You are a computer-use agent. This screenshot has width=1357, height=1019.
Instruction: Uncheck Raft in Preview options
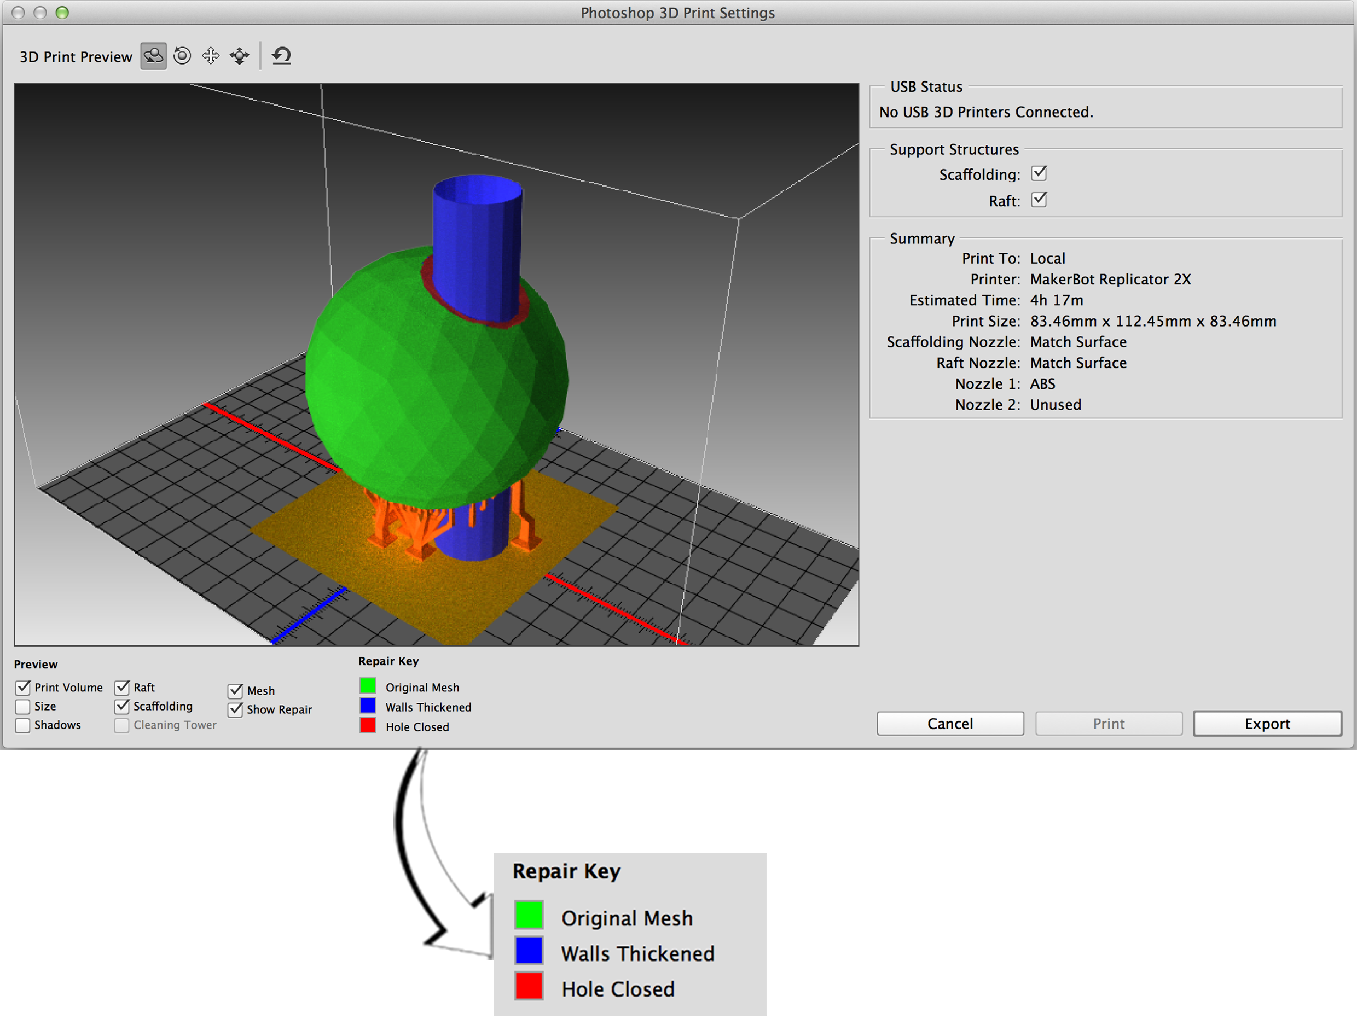[122, 688]
